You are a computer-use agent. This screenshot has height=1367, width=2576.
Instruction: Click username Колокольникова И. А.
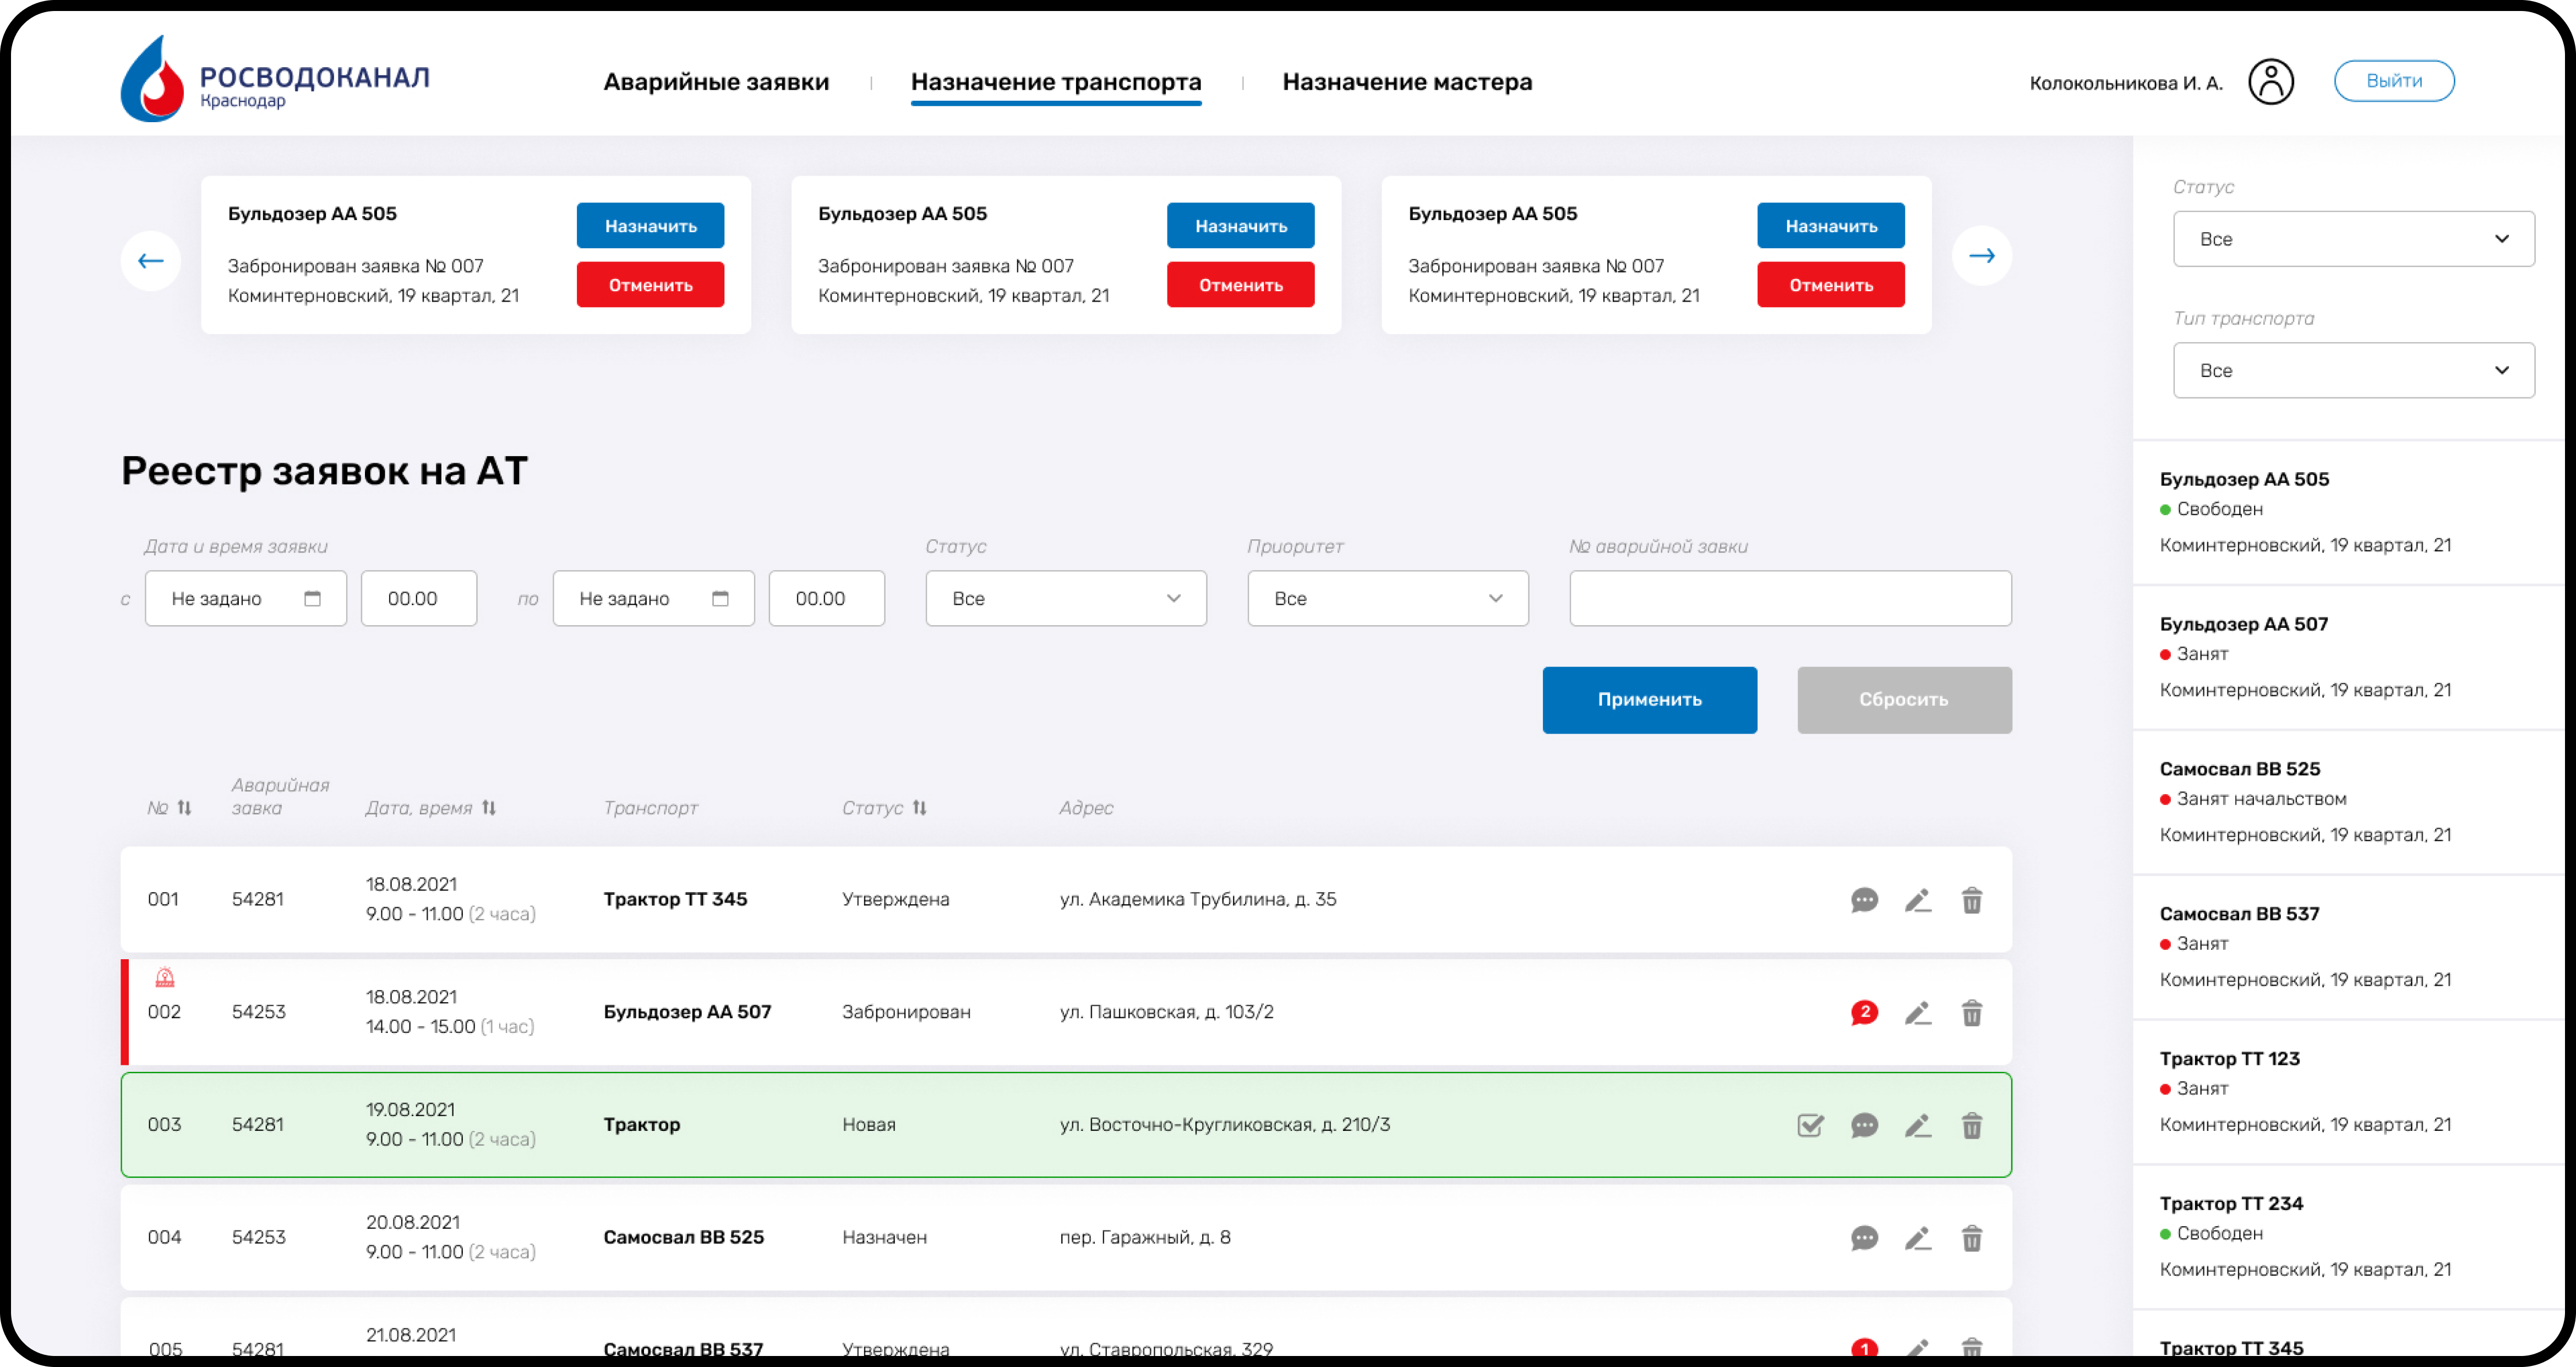pyautogui.click(x=2126, y=83)
